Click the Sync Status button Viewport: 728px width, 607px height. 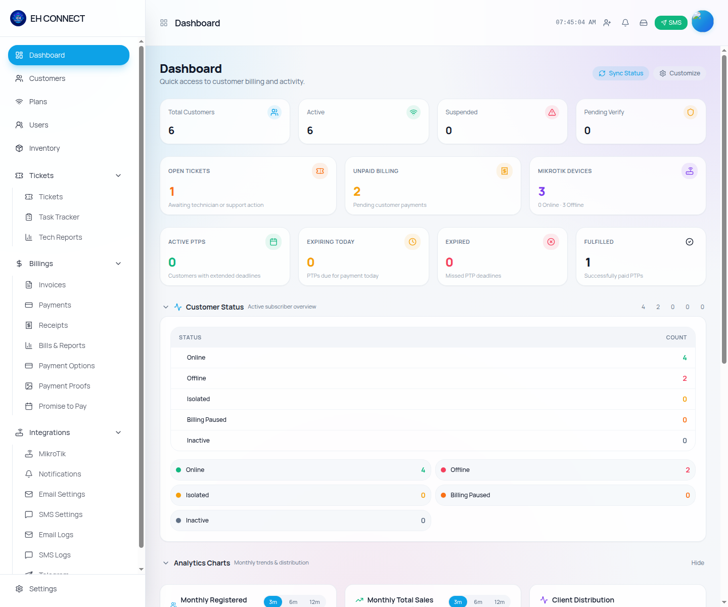pos(621,73)
